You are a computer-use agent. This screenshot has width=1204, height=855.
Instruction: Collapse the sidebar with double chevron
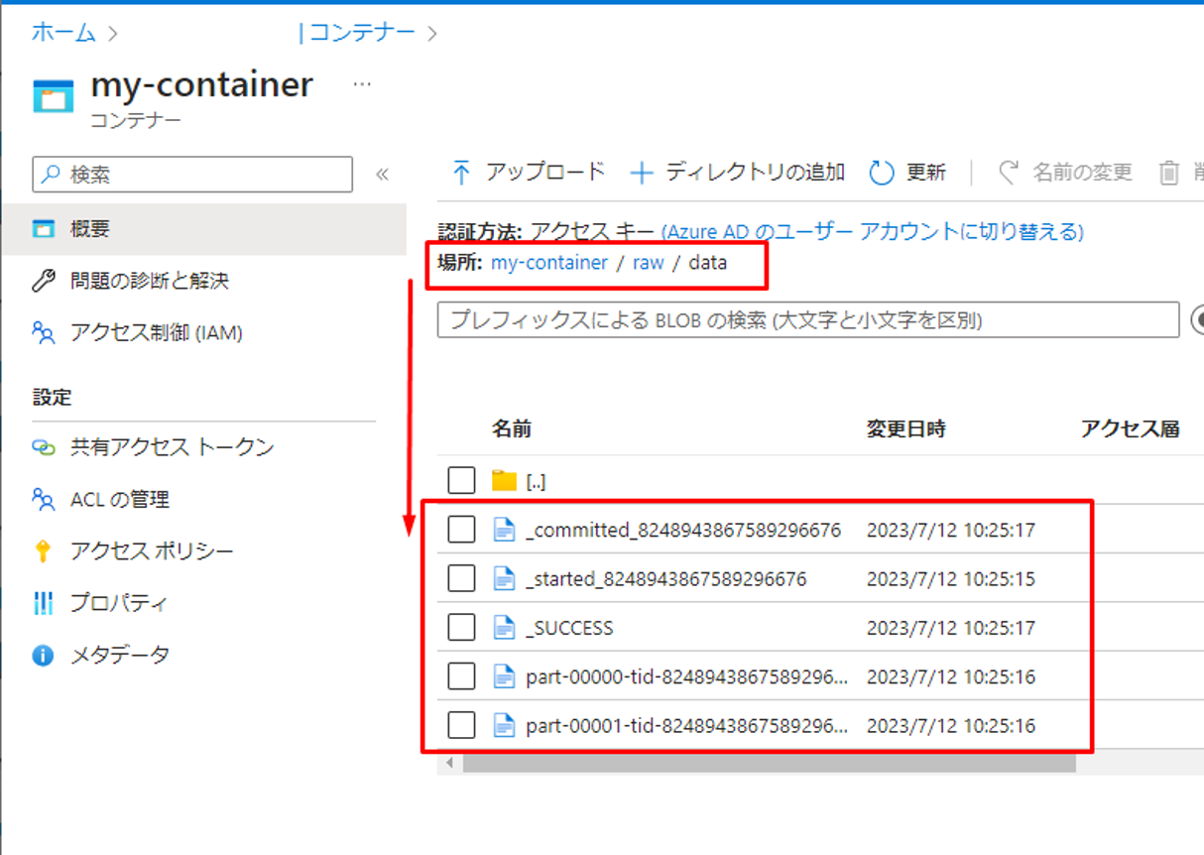click(382, 175)
